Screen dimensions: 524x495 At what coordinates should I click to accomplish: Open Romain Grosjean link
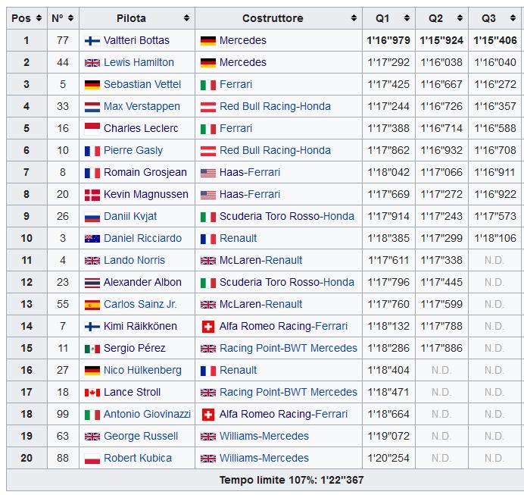[x=145, y=173]
